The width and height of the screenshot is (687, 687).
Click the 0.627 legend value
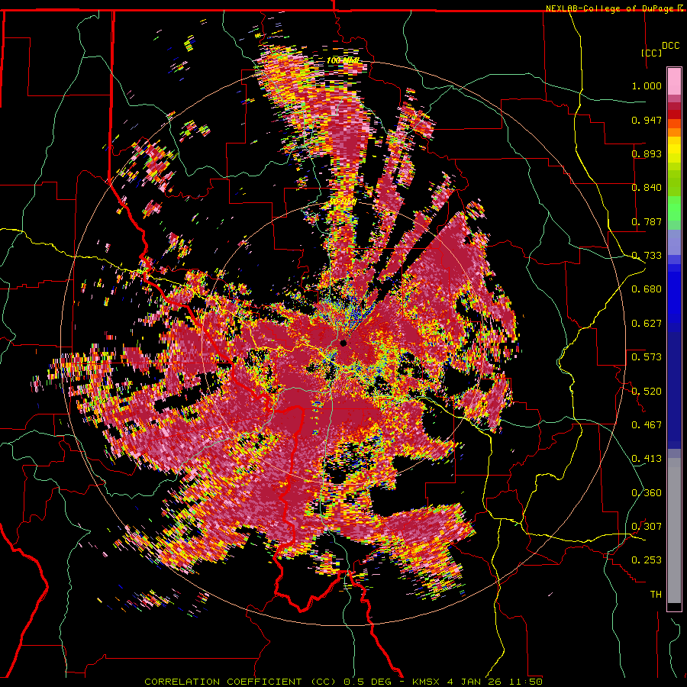[647, 324]
